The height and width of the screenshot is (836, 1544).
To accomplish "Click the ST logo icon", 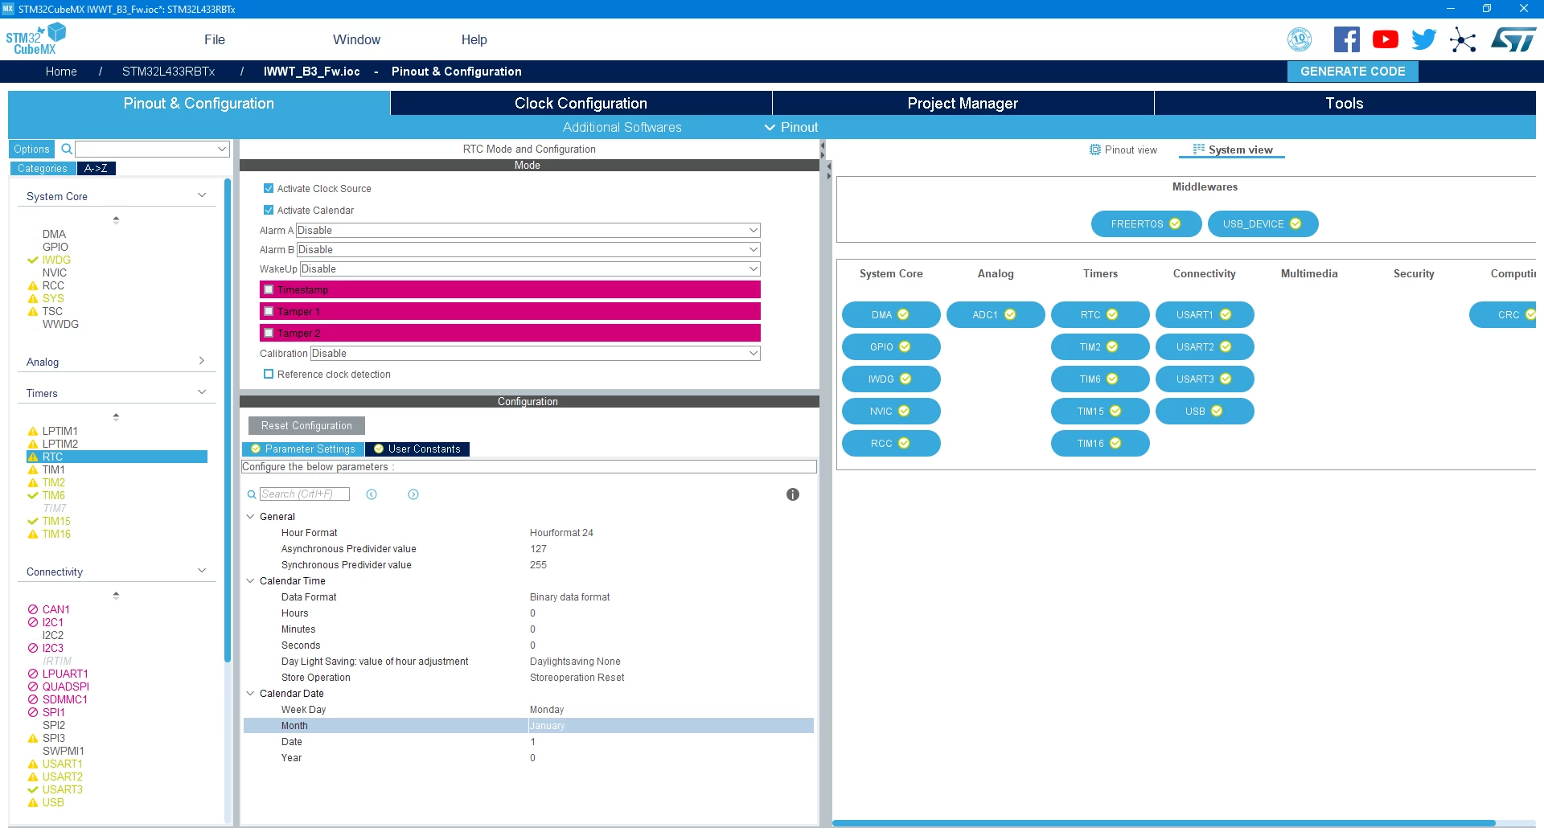I will [1513, 39].
